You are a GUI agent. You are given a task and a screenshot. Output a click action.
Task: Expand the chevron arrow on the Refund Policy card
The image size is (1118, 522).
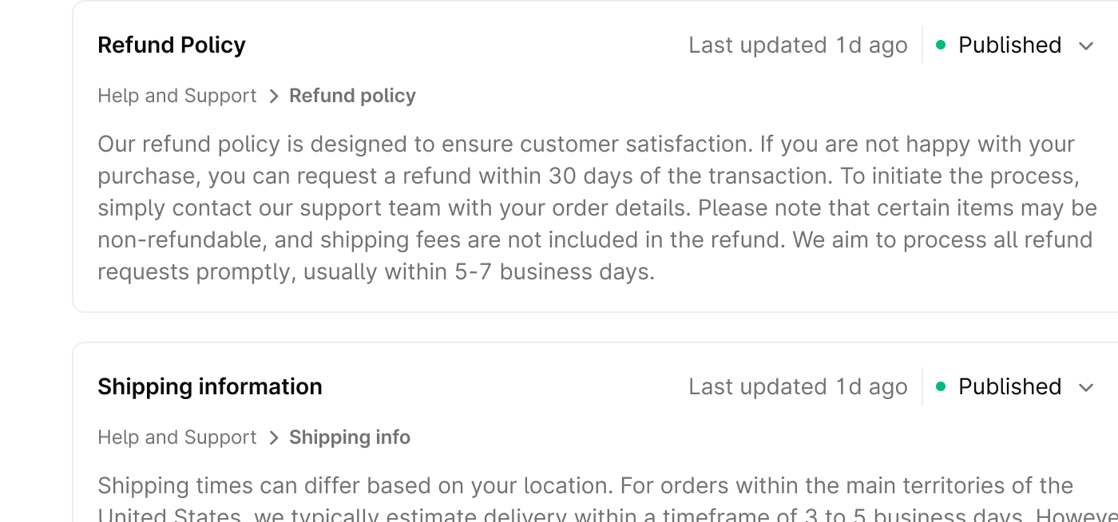pyautogui.click(x=1085, y=46)
